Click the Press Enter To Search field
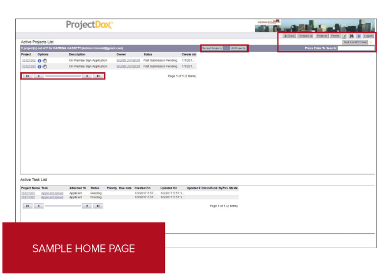Viewport: 382px width, 275px height. 356,48
